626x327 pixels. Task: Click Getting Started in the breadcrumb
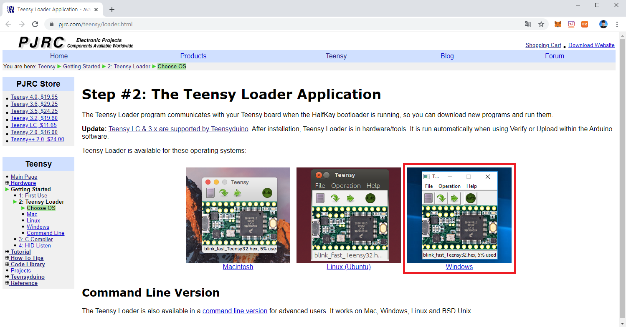82,66
